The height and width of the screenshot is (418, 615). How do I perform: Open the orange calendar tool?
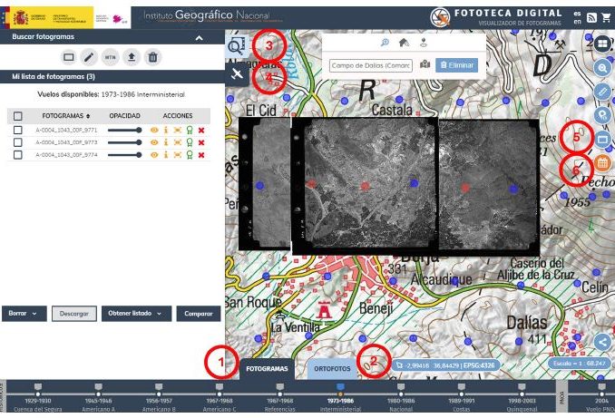point(601,164)
